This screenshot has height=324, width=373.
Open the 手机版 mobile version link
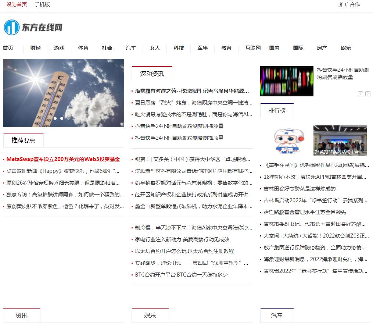(x=42, y=4)
